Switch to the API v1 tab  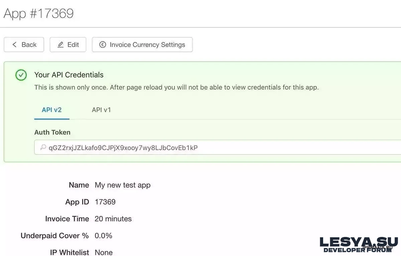click(x=101, y=110)
